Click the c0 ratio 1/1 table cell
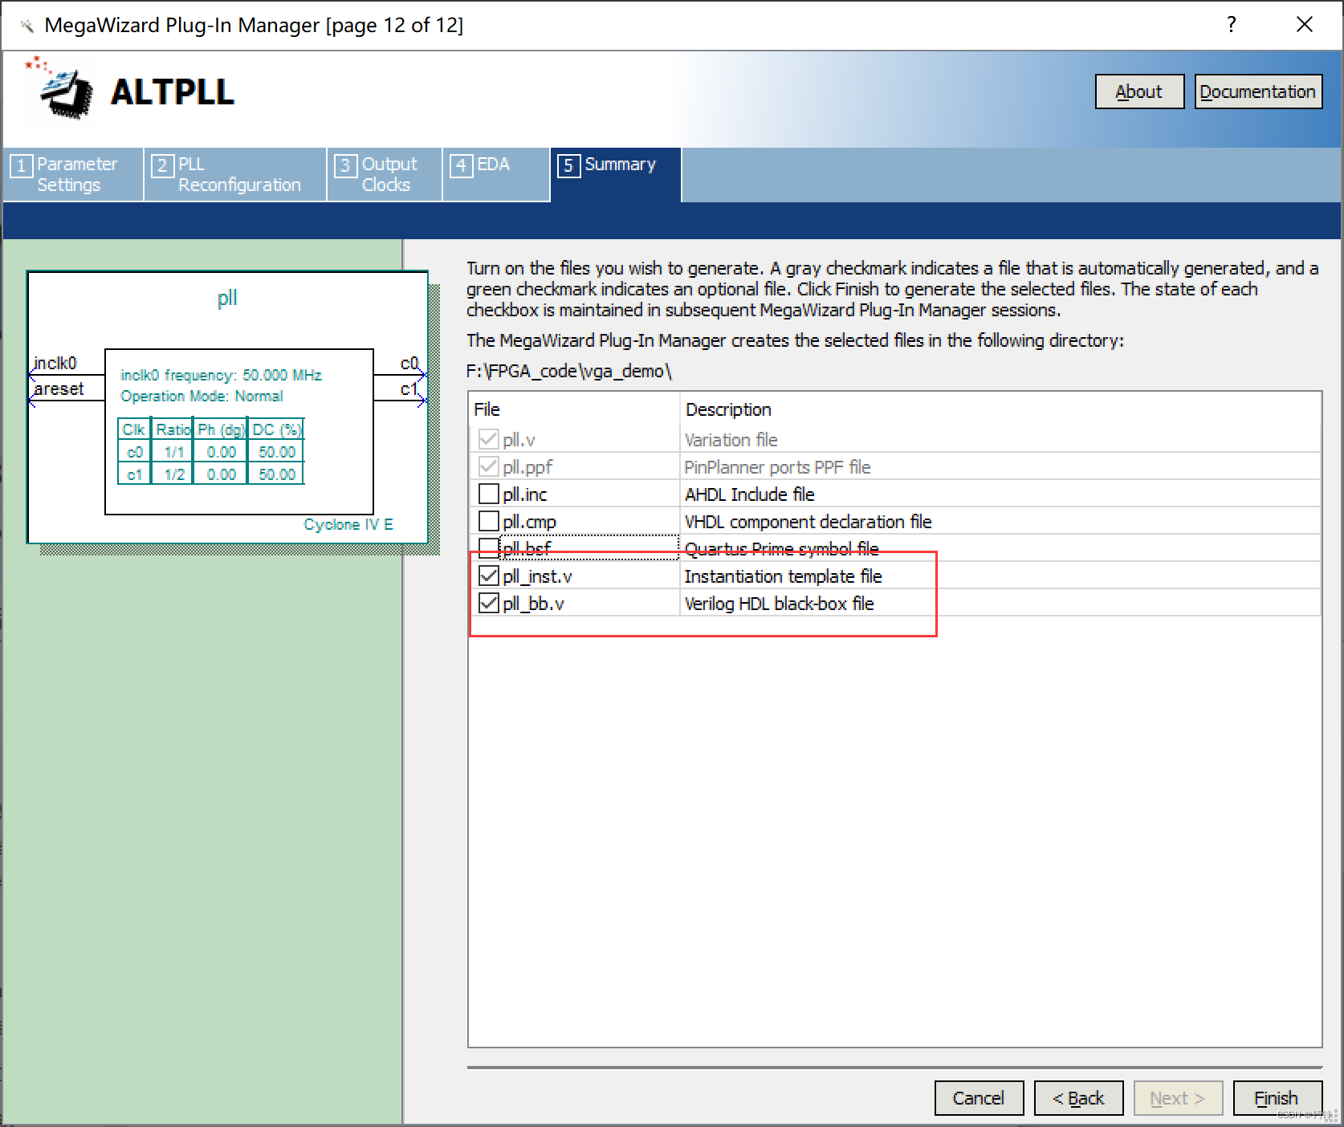1344x1127 pixels. tap(174, 452)
